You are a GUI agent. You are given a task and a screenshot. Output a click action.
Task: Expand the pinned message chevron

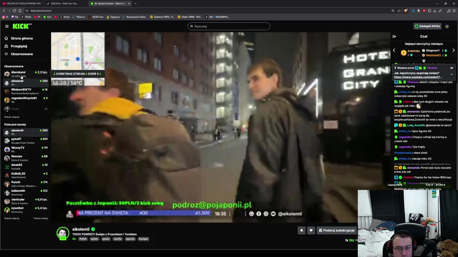point(452,75)
